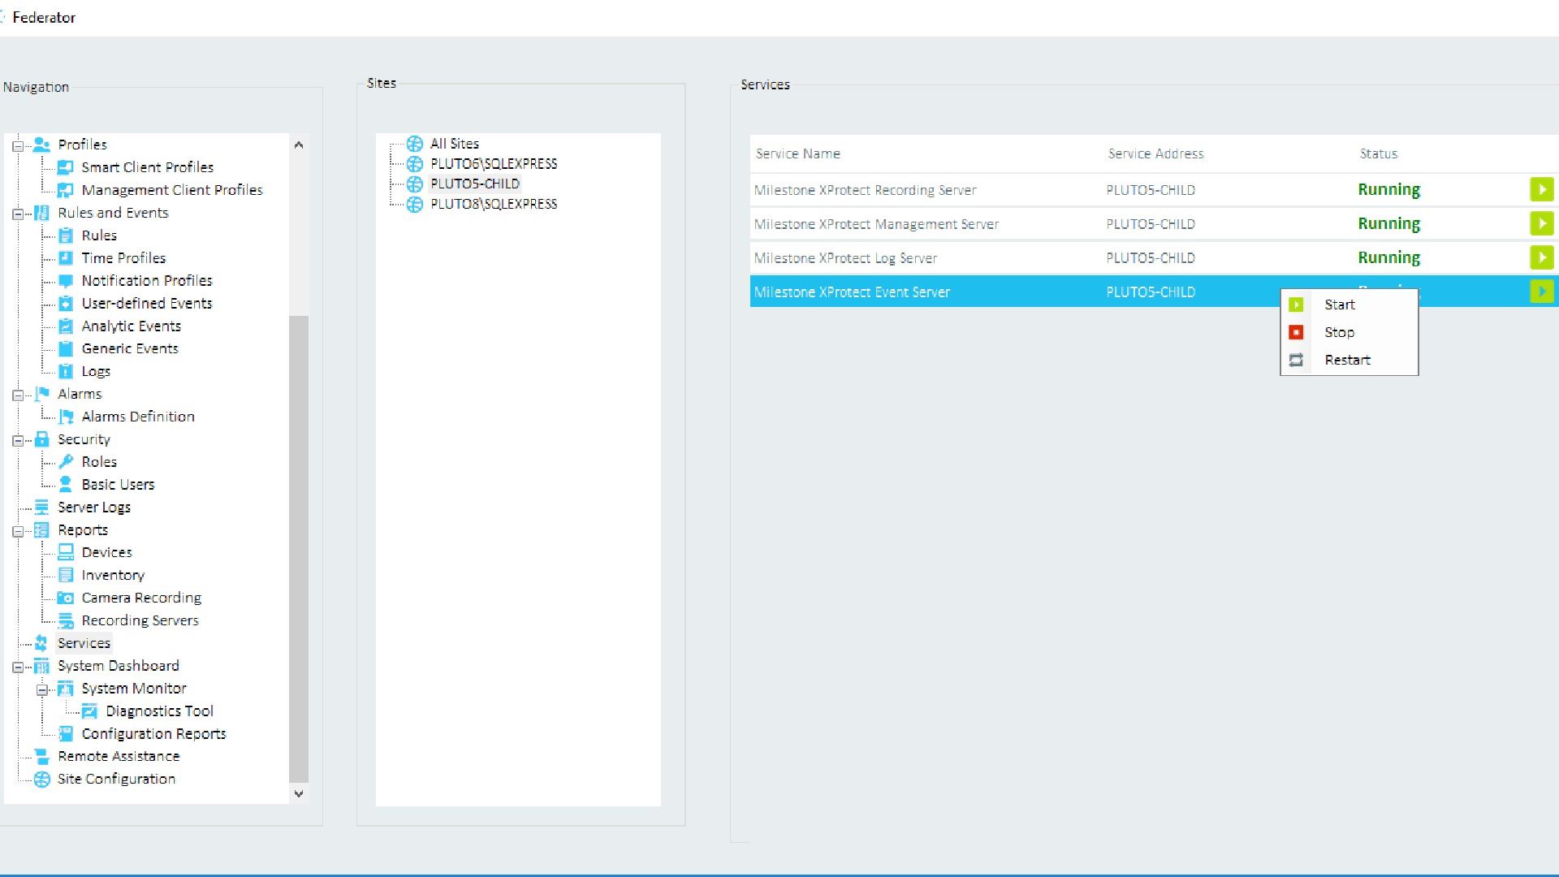Click the Management Client Profiles icon
The width and height of the screenshot is (1559, 877).
[x=66, y=190]
